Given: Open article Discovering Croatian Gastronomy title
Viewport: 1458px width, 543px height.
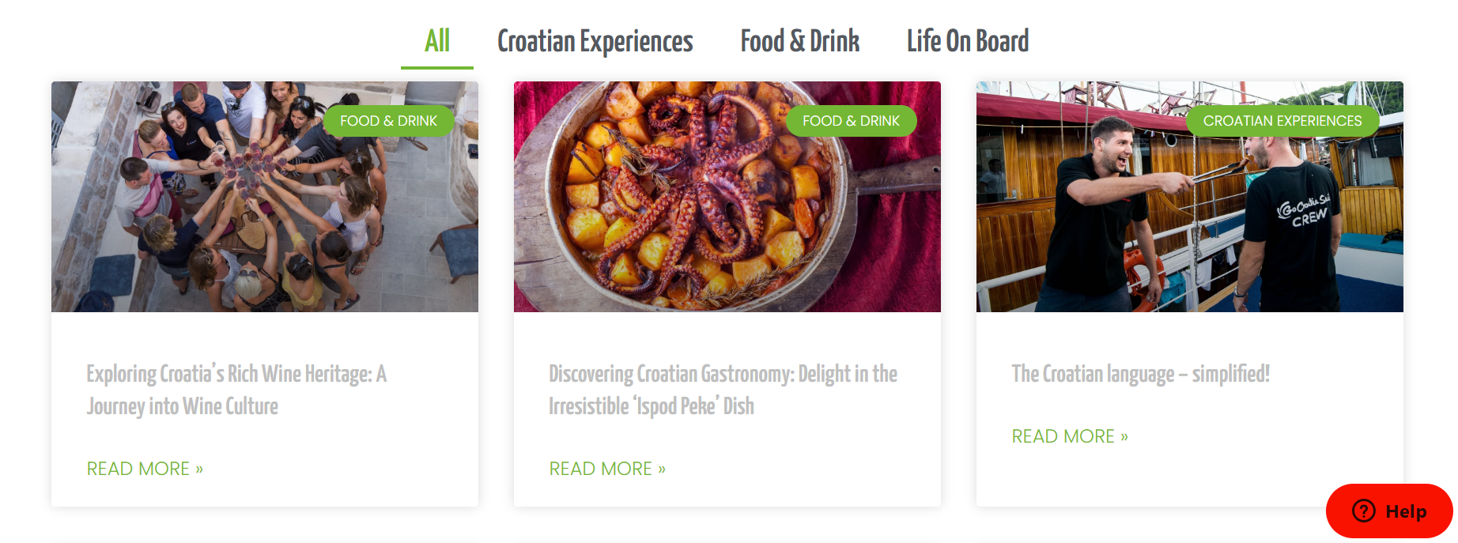Looking at the screenshot, I should tap(723, 390).
